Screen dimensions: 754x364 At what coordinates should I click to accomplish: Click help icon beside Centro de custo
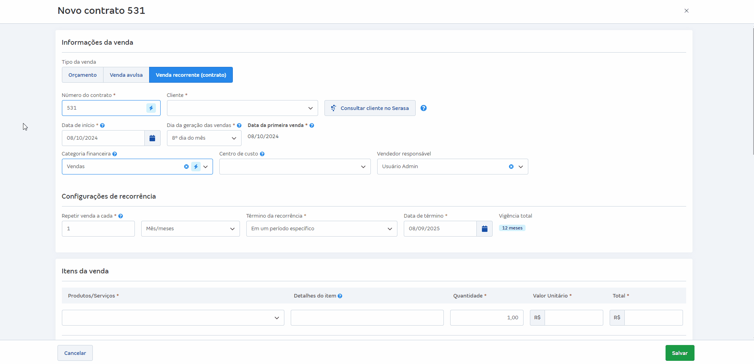[262, 154]
